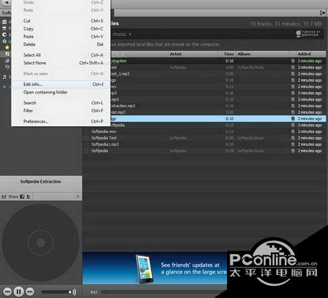Choose Select All menu item

click(x=61, y=55)
